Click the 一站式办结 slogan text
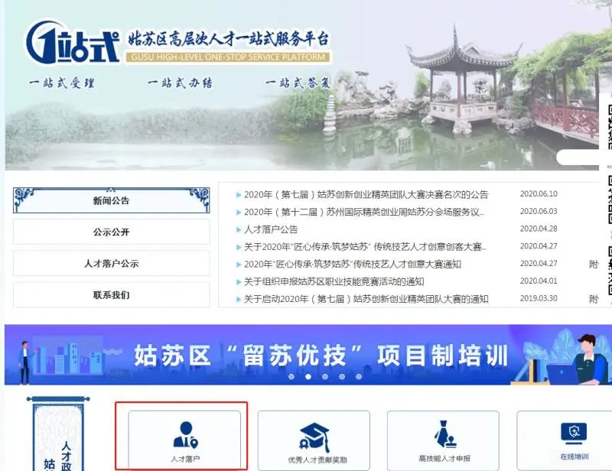612x471 pixels. click(x=180, y=83)
